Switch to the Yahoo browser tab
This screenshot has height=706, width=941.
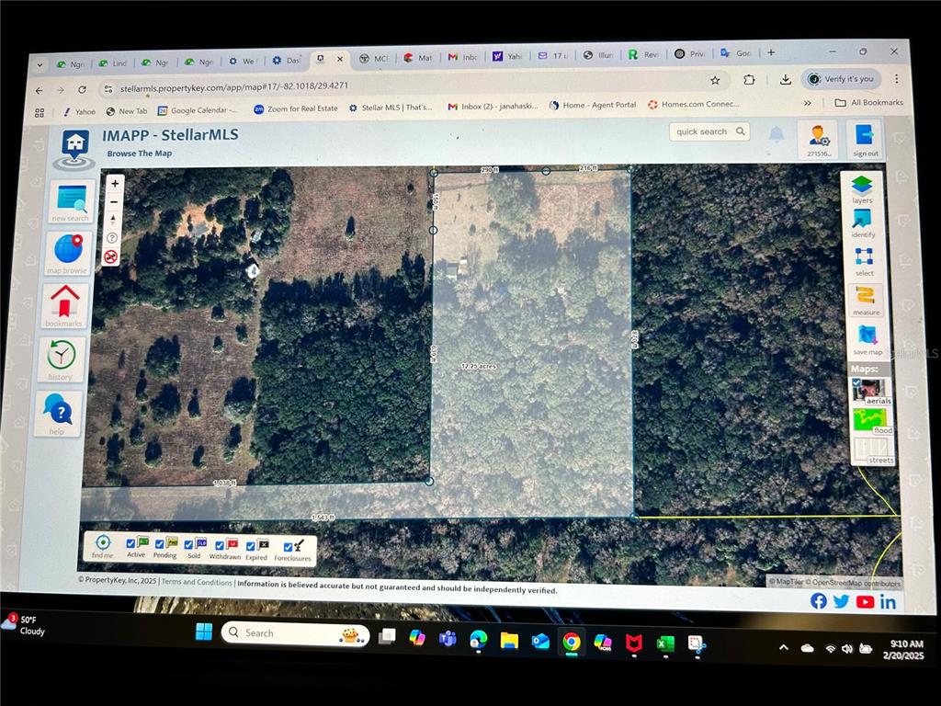(x=508, y=56)
